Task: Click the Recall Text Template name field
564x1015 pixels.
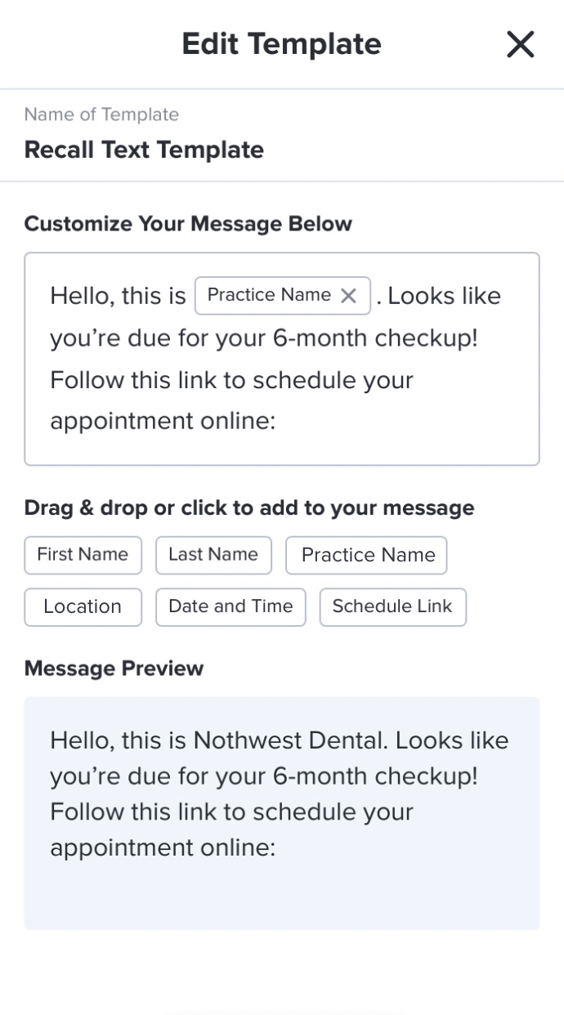Action: click(144, 150)
